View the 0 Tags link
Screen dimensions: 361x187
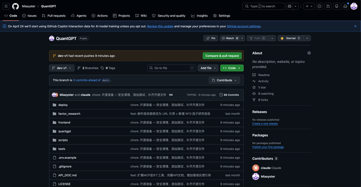(x=108, y=68)
